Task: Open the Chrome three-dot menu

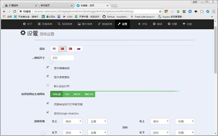Action: 214,12
